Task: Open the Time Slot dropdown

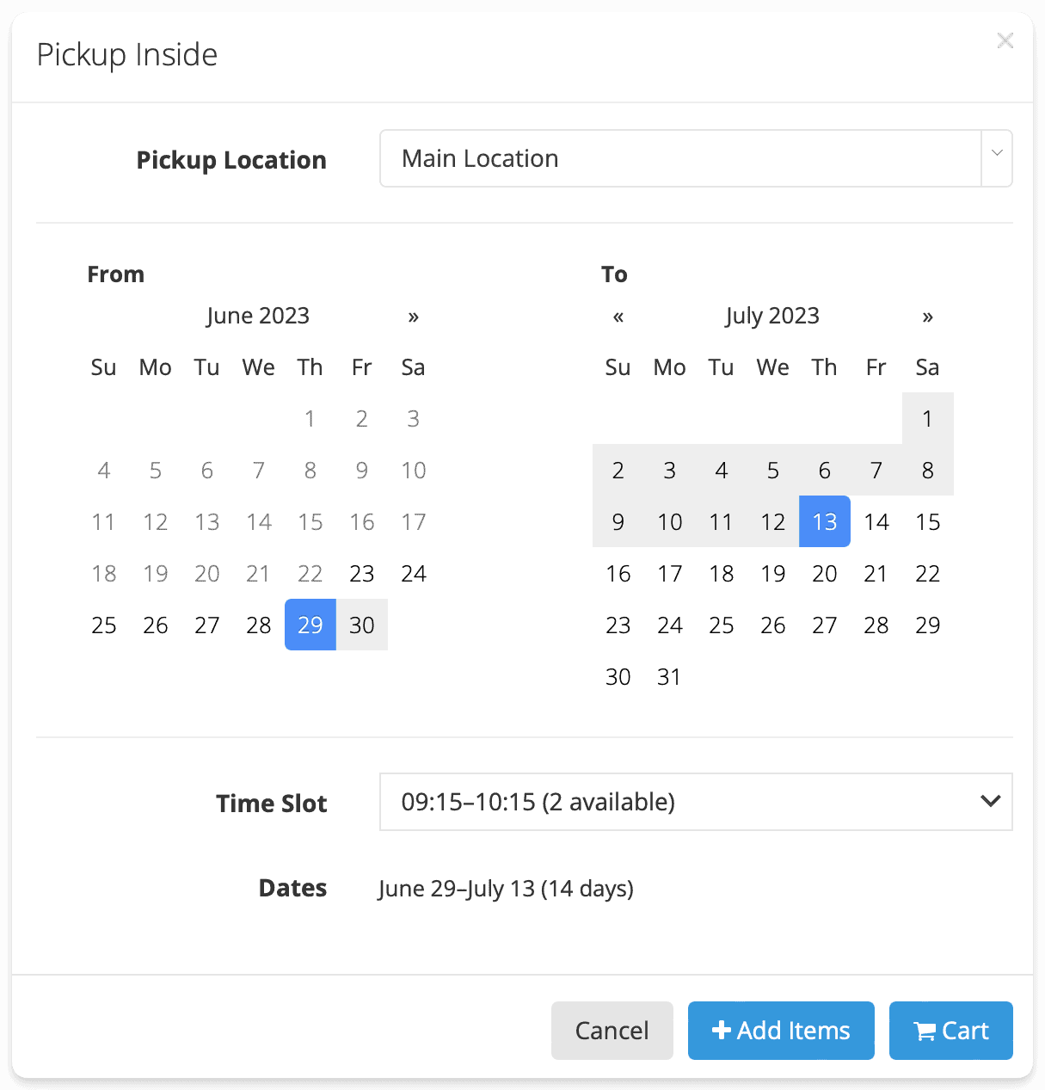Action: [695, 802]
